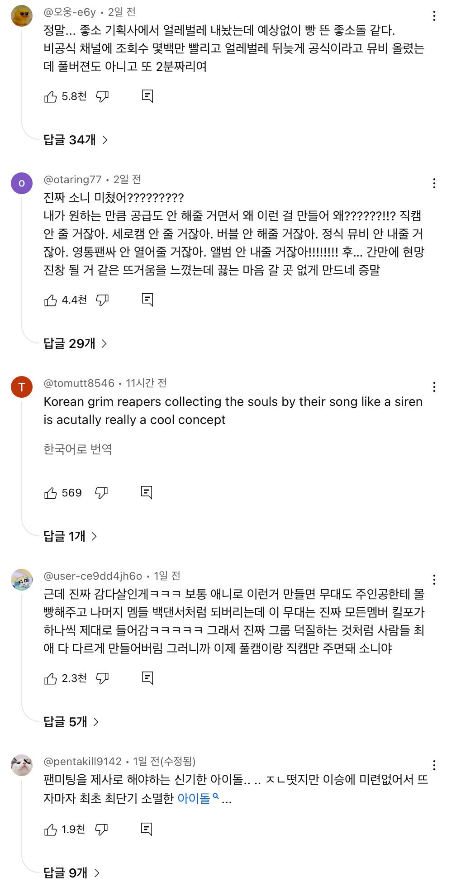Screen dimensions: 456x896
Task: Click reply icon on @user-ce9dd4jh6o's comment
Action: click(x=147, y=678)
